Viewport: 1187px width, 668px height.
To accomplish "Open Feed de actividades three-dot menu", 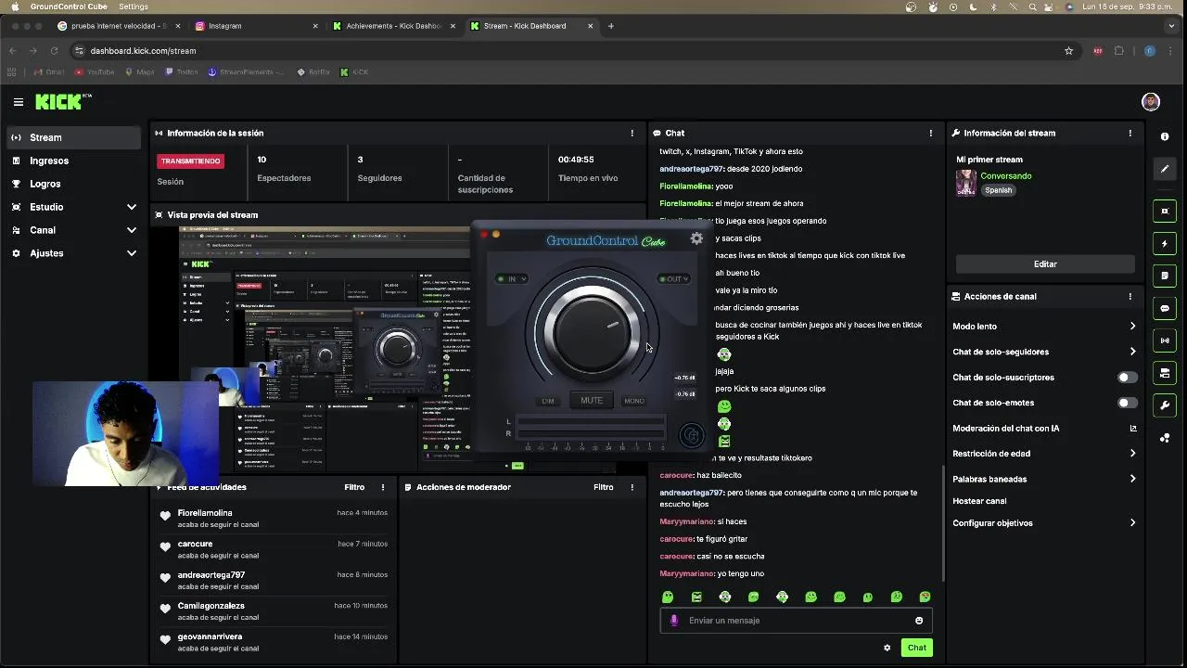I will [x=383, y=487].
